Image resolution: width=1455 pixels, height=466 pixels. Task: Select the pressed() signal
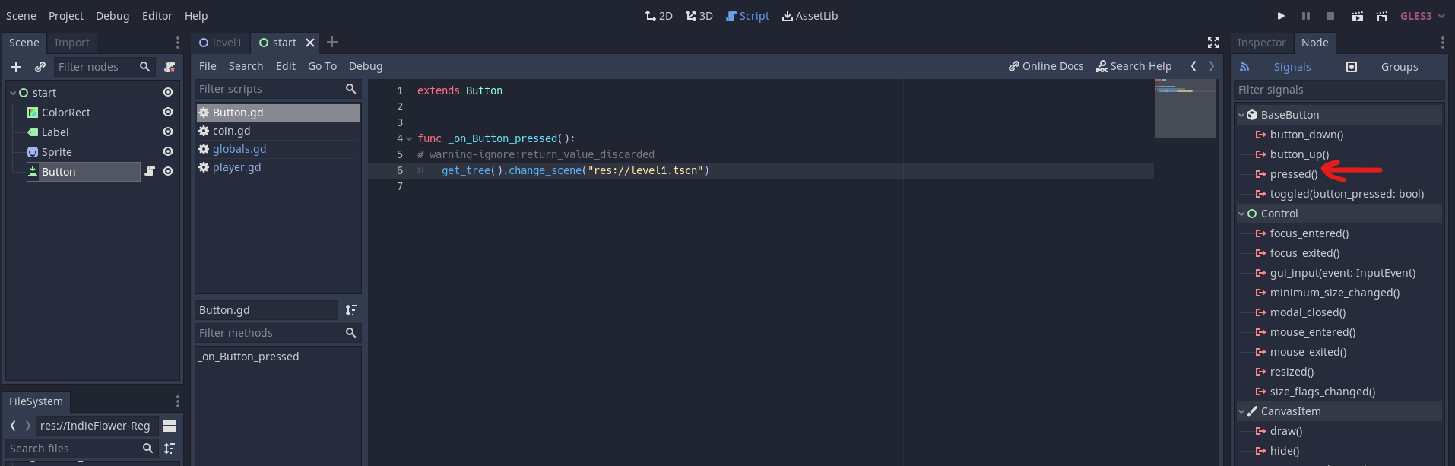point(1293,174)
